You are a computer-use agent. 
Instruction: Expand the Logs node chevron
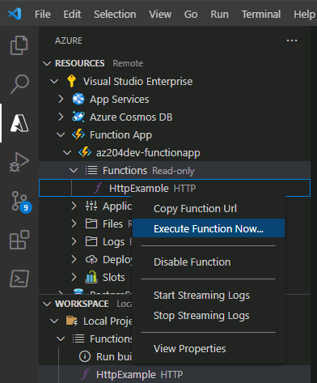coord(74,241)
